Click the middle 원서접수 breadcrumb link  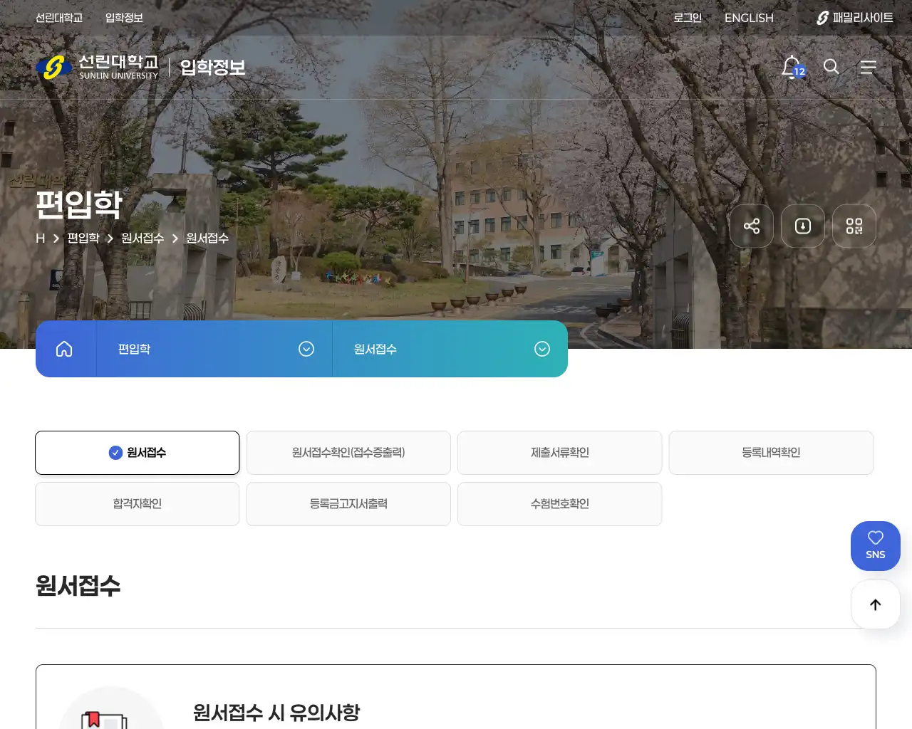click(x=142, y=238)
